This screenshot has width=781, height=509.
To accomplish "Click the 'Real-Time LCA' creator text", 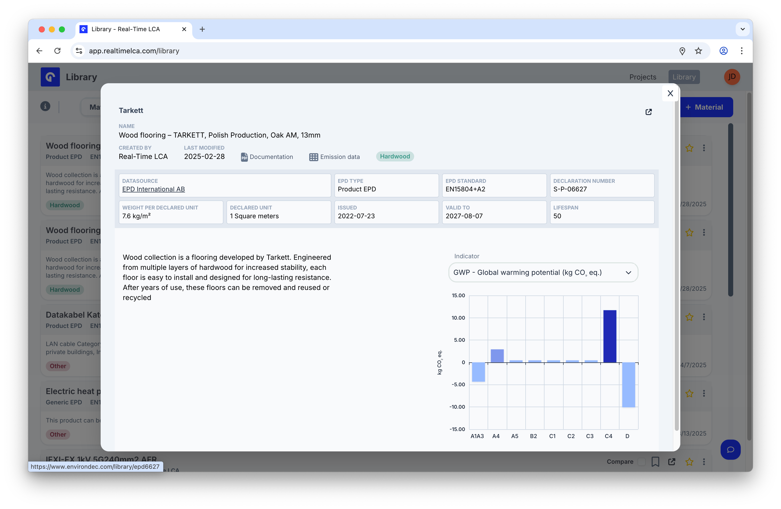I will point(143,157).
